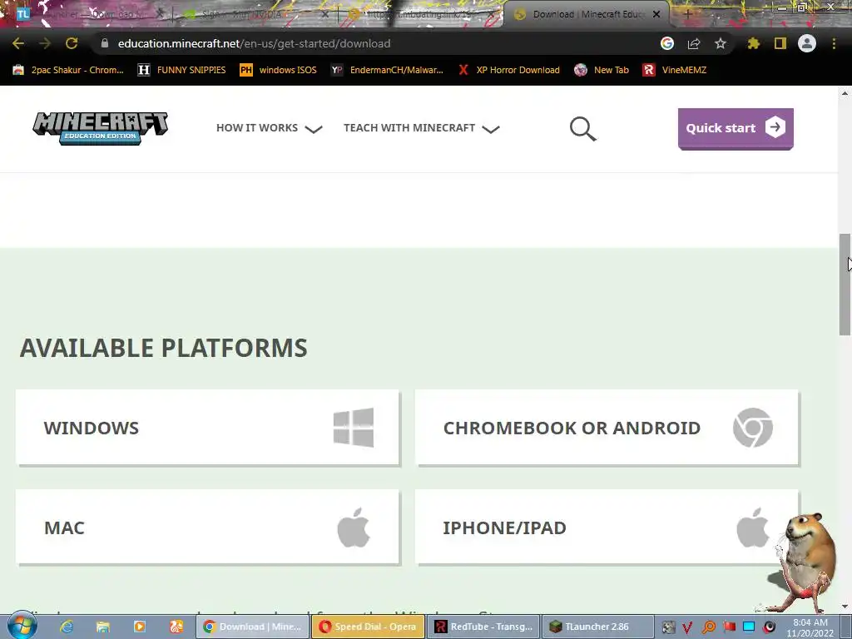Expand the TEACH WITH MINECRAFT menu
Viewport: 852px width, 639px height.
coord(421,128)
